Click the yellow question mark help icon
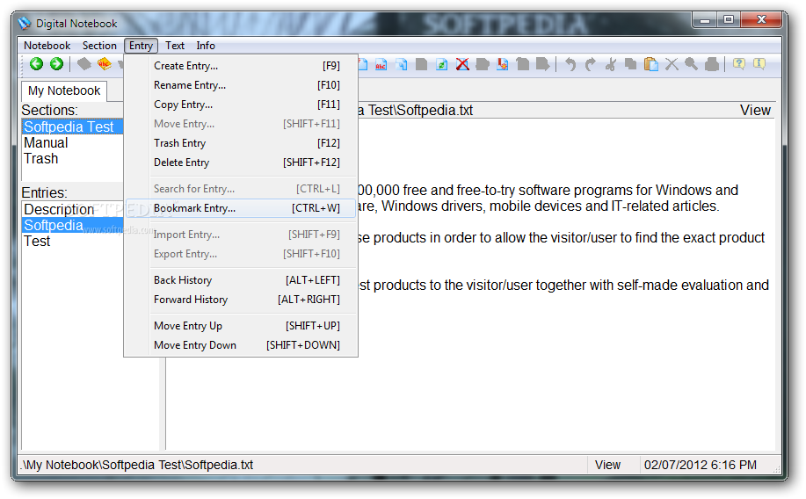This screenshot has width=806, height=499. pos(739,64)
